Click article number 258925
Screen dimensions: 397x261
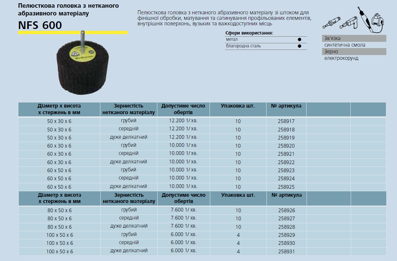coord(286,187)
